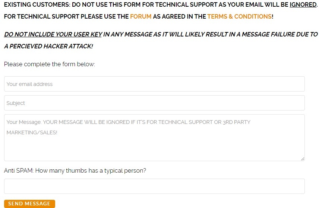The width and height of the screenshot is (319, 208).
Task: Click the message box resize handle
Action: (303, 159)
